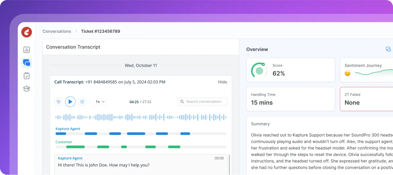The image size is (393, 175).
Task: Click the Kapture Agent timeline label
Action: tap(68, 129)
